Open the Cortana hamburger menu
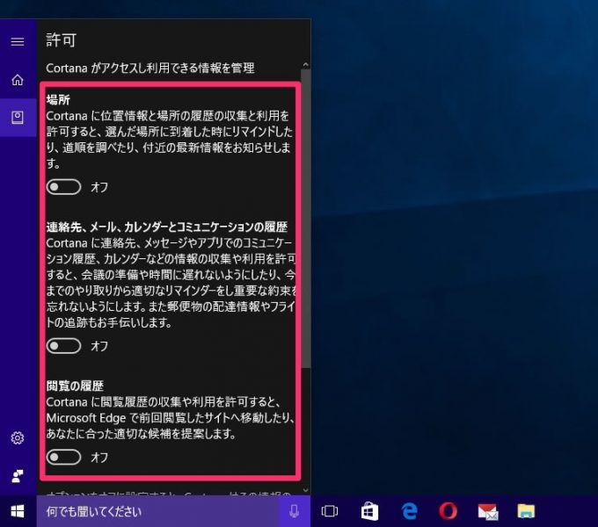 click(18, 41)
